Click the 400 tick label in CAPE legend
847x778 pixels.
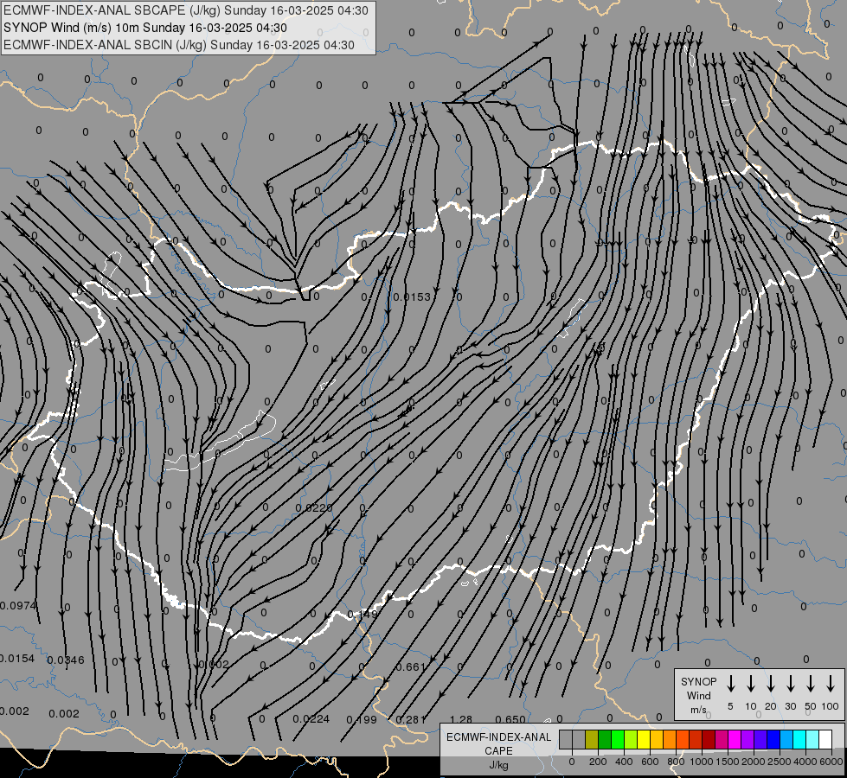(624, 762)
